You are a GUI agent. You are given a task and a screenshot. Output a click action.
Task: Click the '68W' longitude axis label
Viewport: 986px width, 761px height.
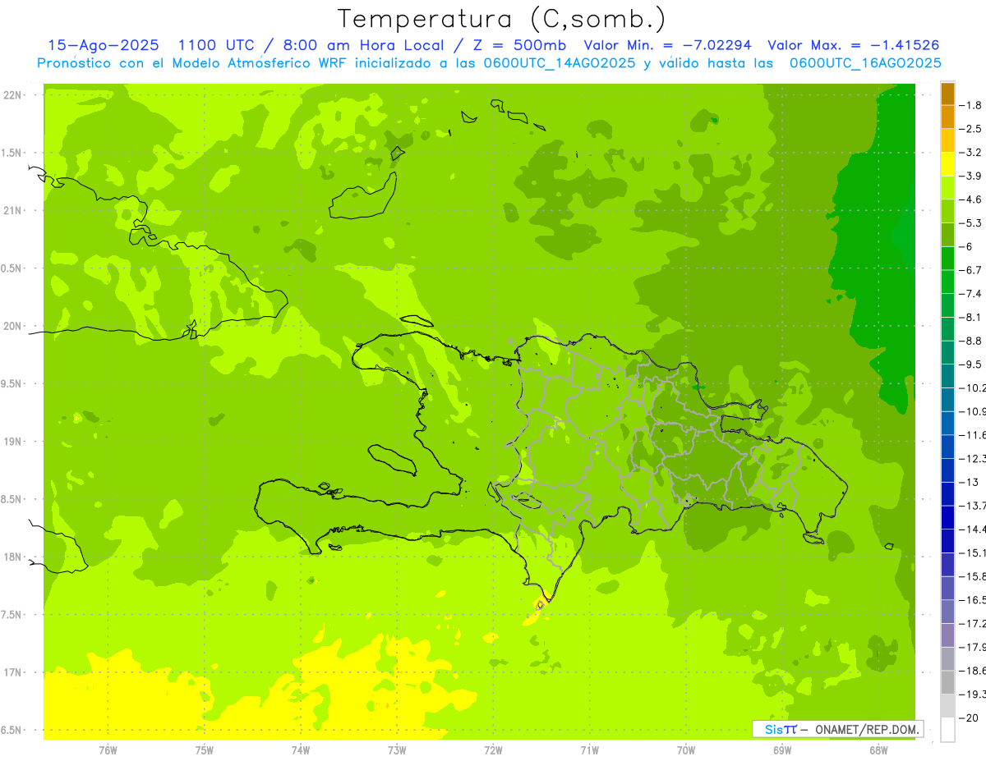click(x=878, y=750)
